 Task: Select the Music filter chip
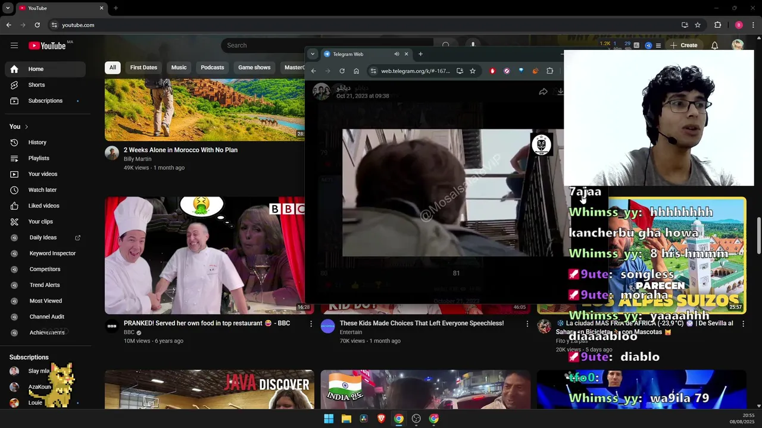click(179, 68)
